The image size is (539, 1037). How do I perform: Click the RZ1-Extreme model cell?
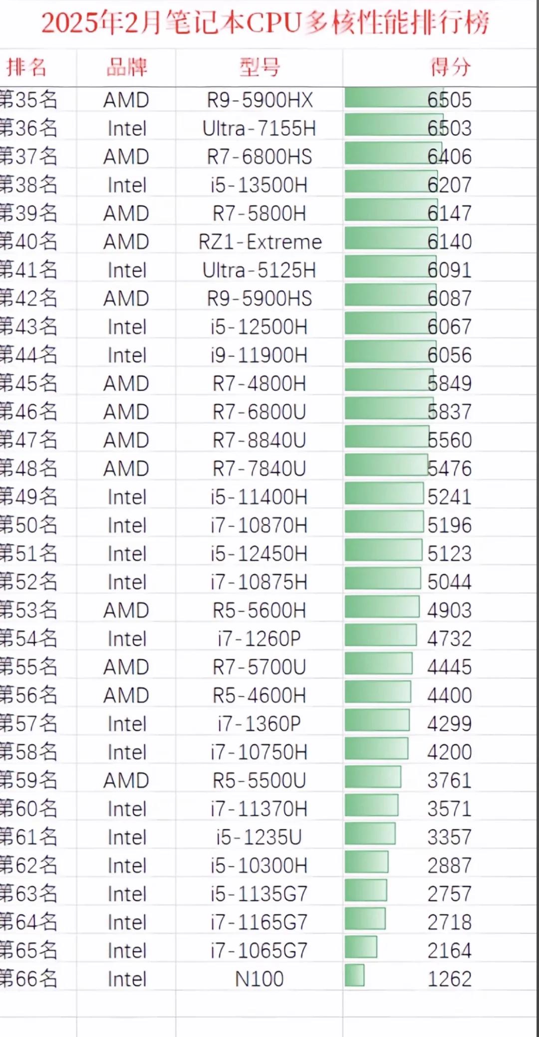pos(260,242)
